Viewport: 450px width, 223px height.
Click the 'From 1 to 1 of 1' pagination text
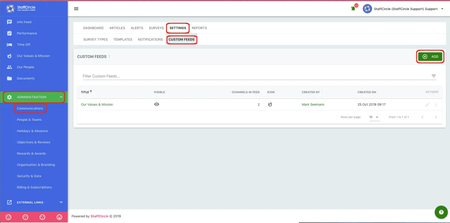(399, 117)
